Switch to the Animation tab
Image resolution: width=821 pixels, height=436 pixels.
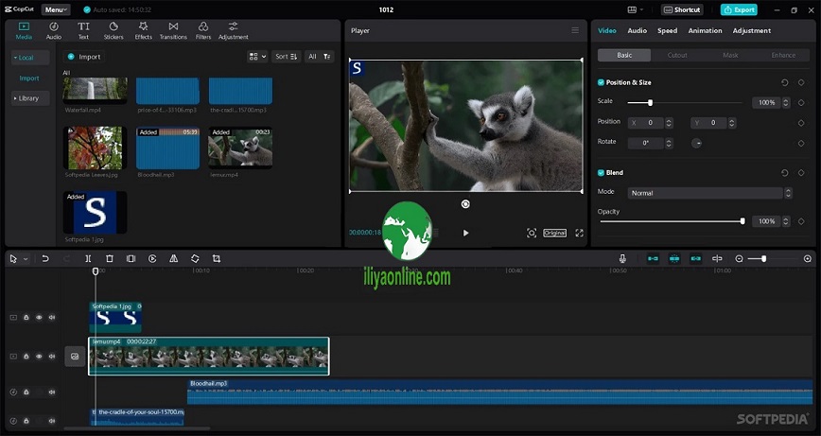click(x=705, y=30)
